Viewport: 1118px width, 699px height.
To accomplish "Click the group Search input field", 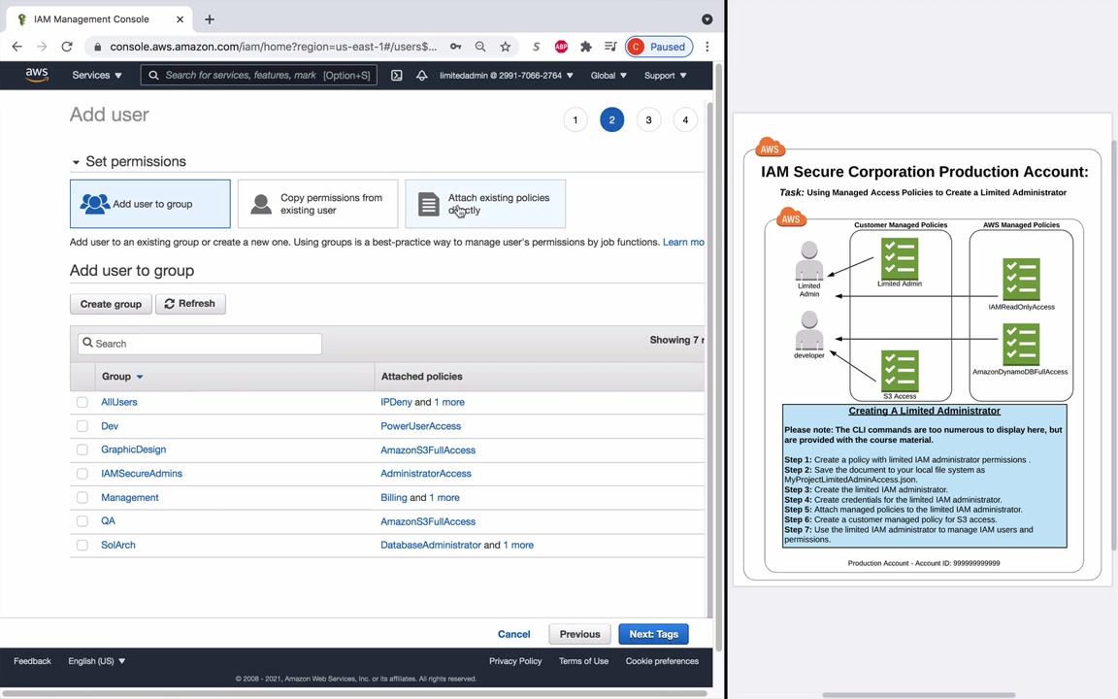I will pyautogui.click(x=200, y=344).
